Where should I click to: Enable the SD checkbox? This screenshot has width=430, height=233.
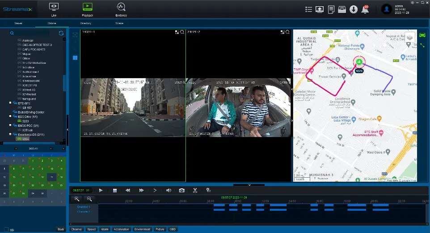(x=6, y=229)
